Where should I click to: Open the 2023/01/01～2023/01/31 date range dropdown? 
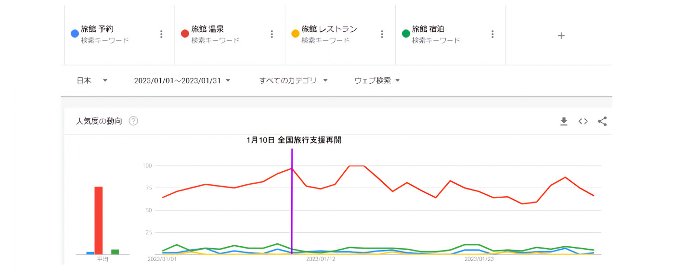182,80
